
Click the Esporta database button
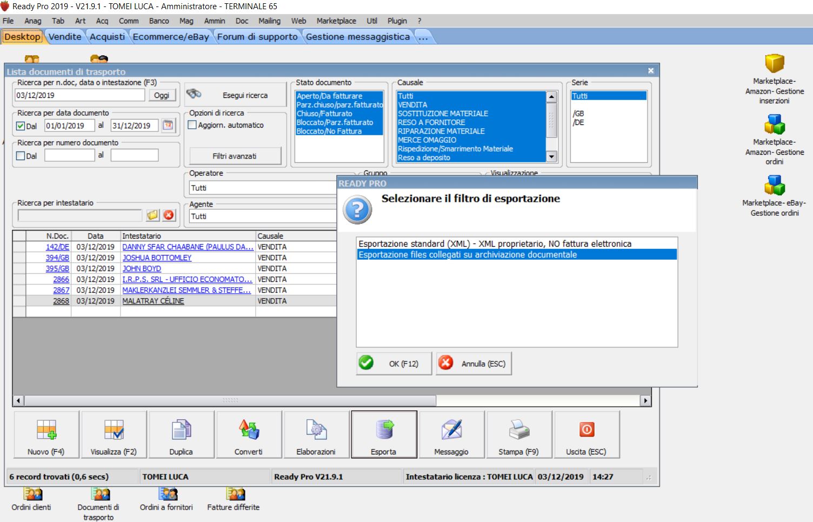pos(384,434)
